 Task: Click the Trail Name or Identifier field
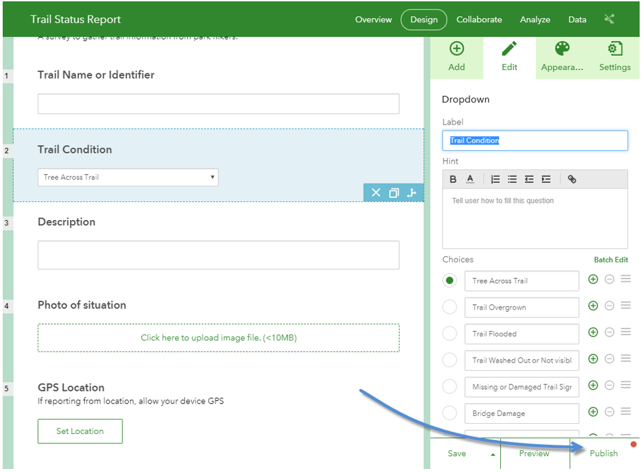219,104
